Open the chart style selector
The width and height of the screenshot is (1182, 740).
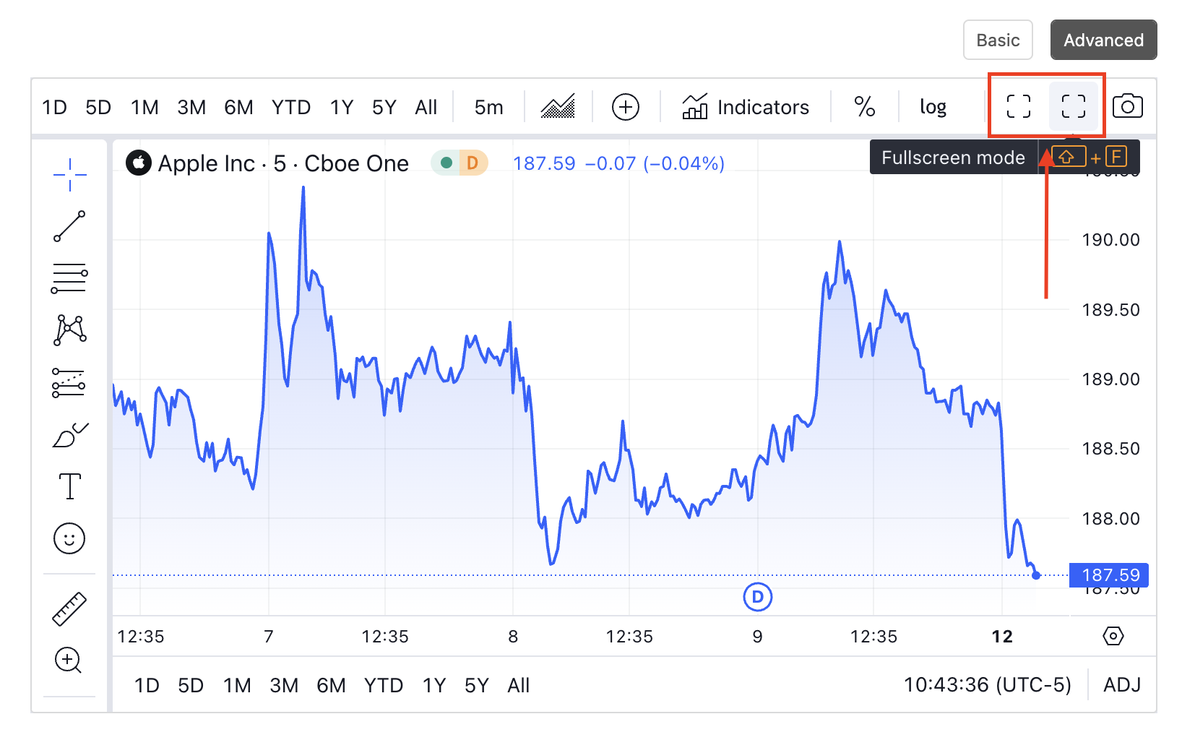(556, 106)
